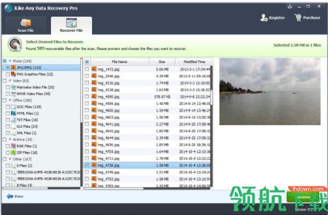Uncheck the box for img_4728.jpg
This screenshot has width=328, height=215.
click(x=87, y=165)
